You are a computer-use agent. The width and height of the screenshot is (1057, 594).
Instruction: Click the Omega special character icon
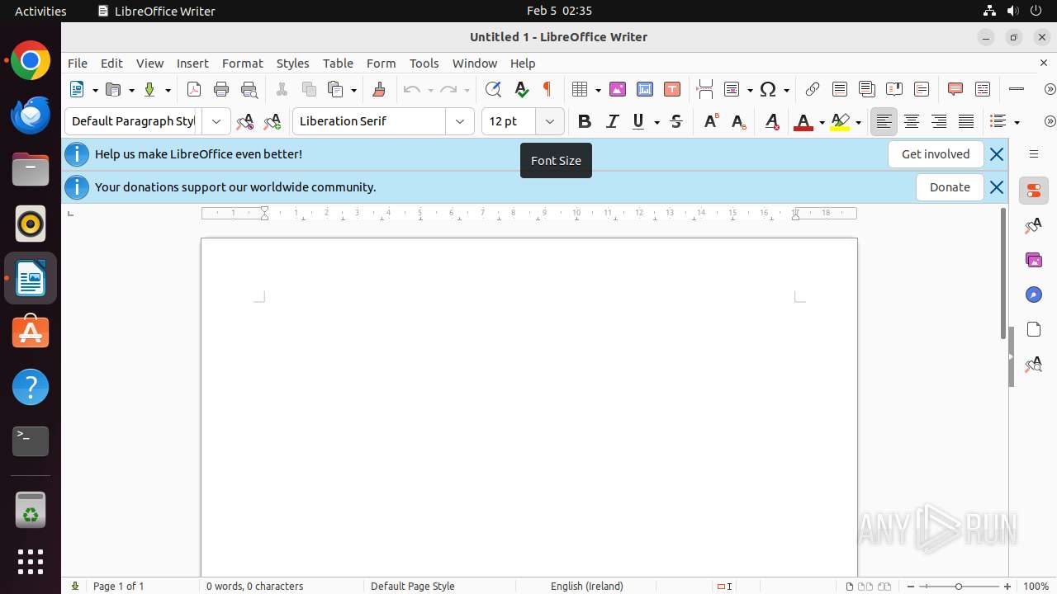click(x=768, y=90)
